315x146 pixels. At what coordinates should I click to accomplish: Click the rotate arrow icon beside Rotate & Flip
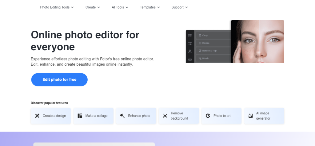[x=200, y=51]
